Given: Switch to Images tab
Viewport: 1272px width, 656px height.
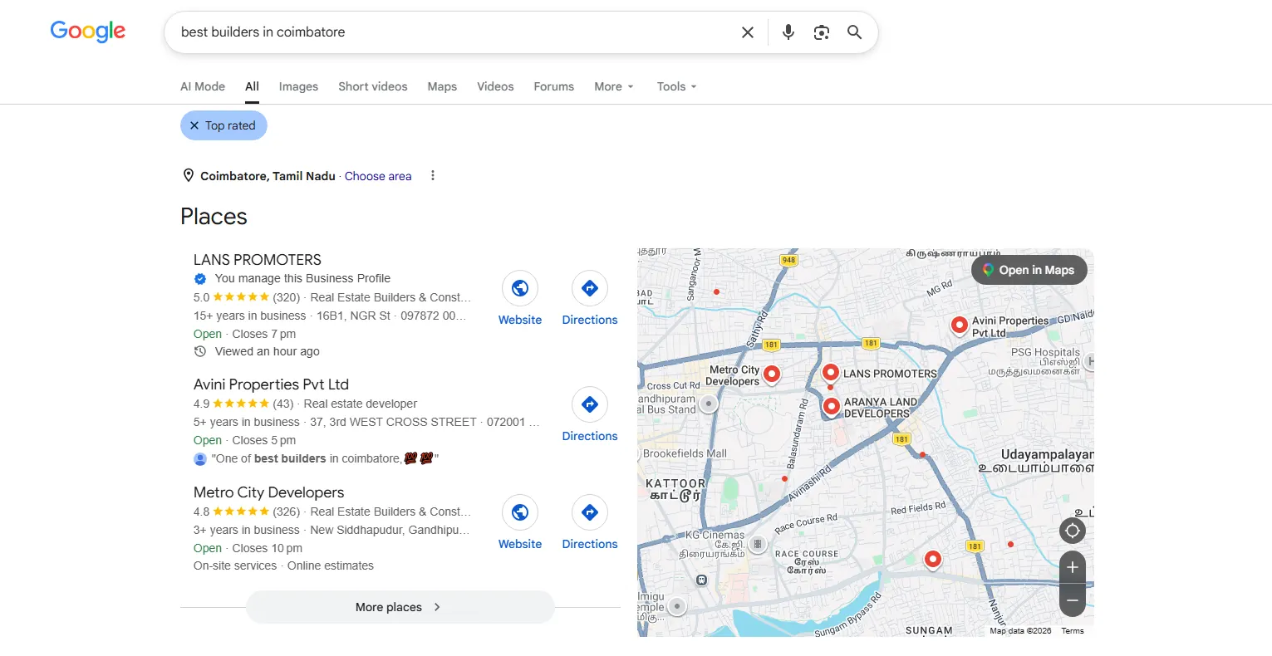Looking at the screenshot, I should tap(298, 86).
